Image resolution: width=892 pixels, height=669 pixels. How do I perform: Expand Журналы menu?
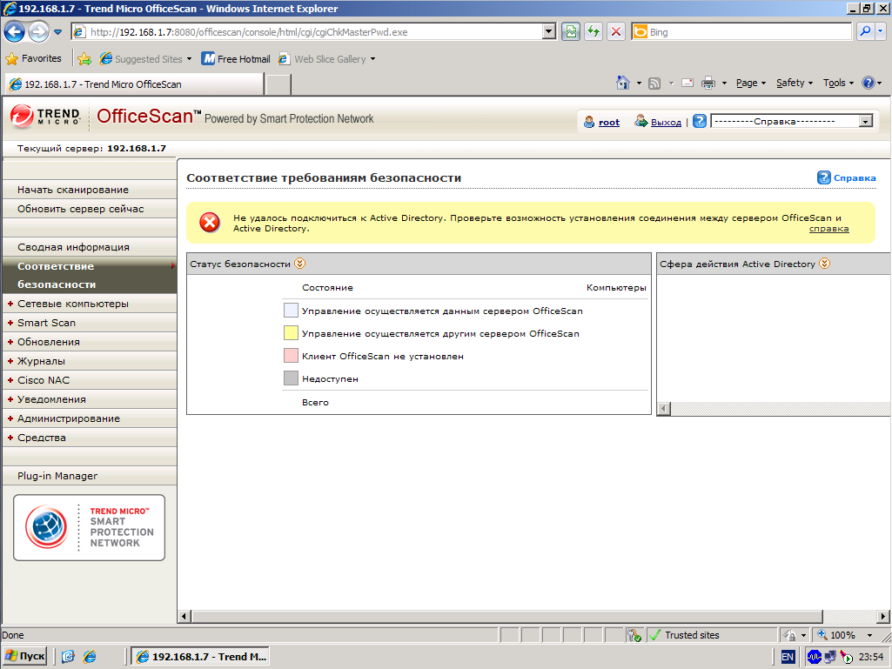point(90,361)
